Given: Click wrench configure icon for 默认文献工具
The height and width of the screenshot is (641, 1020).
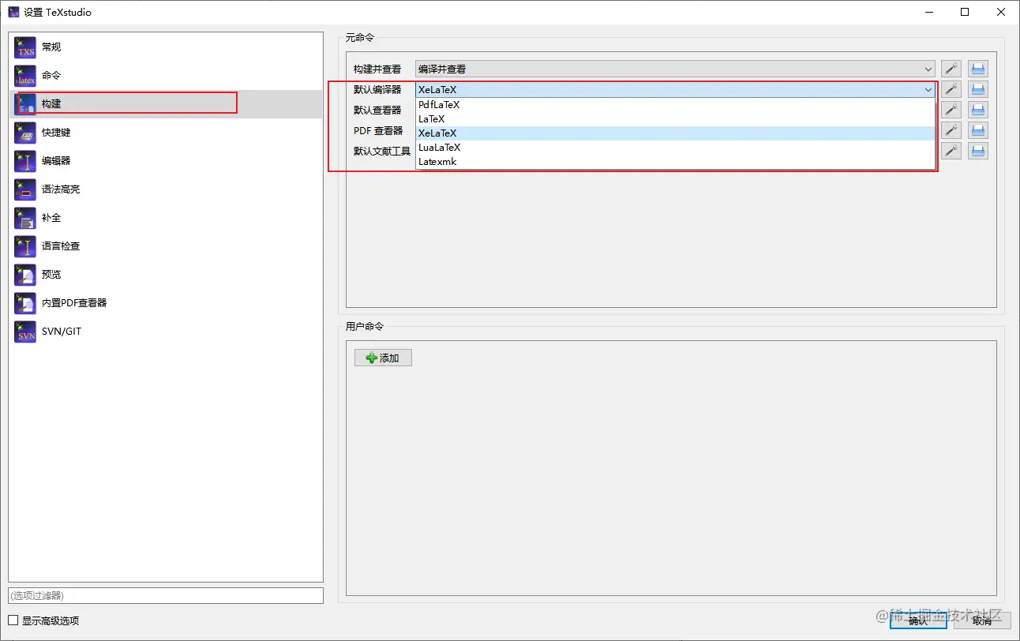Looking at the screenshot, I should [x=951, y=152].
